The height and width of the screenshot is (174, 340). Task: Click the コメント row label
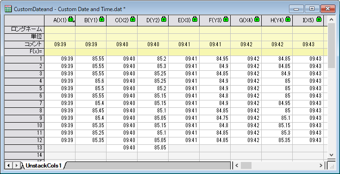click(x=25, y=44)
